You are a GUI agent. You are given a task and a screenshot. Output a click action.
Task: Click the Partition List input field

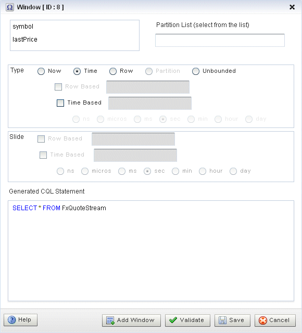tap(220, 40)
